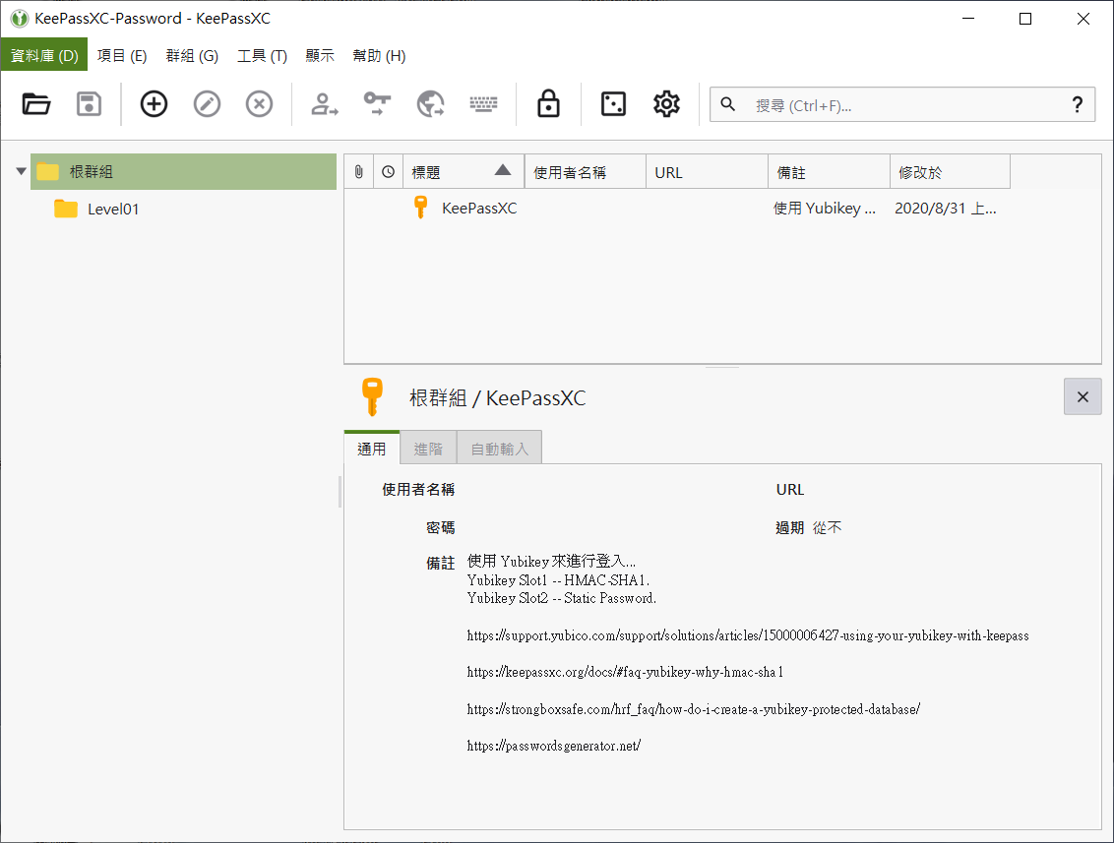Edit entry using the pencil circle icon
The height and width of the screenshot is (843, 1114).
[x=207, y=104]
